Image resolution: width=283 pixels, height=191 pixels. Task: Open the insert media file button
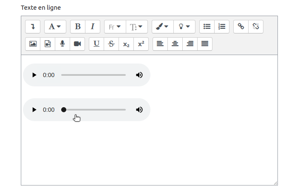(x=48, y=44)
